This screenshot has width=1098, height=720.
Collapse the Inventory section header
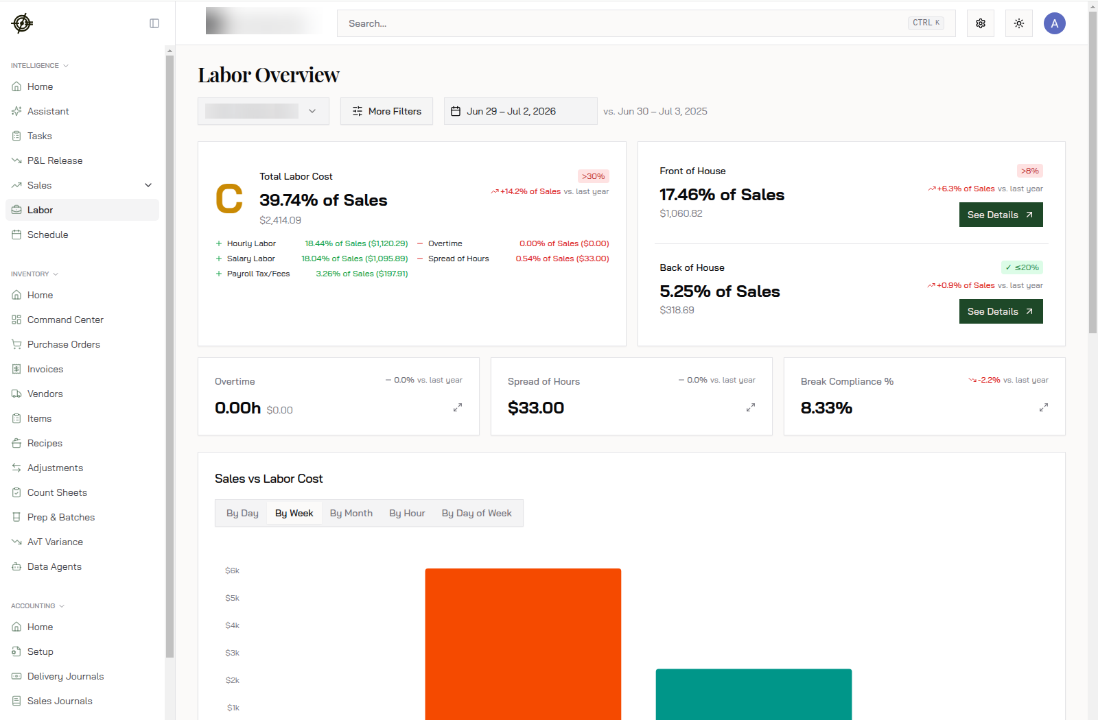(x=35, y=274)
